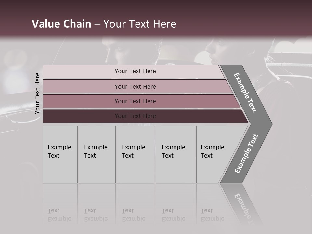The image size is (312, 234).
Task: Select the second pale mauve "Your Text Here" bar
Action: [135, 86]
